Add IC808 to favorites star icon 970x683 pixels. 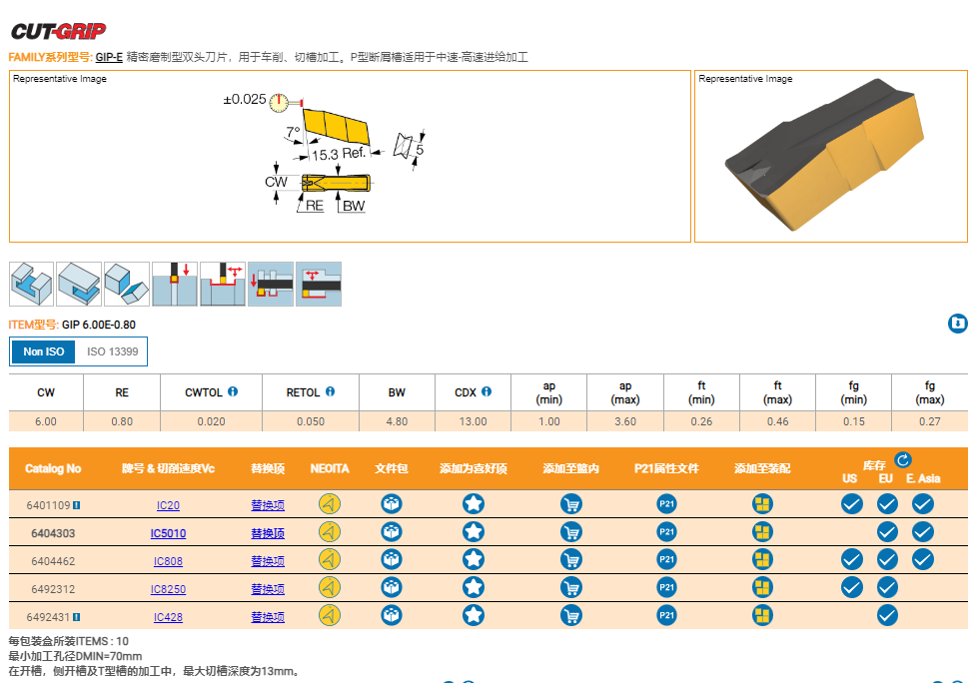tap(474, 560)
